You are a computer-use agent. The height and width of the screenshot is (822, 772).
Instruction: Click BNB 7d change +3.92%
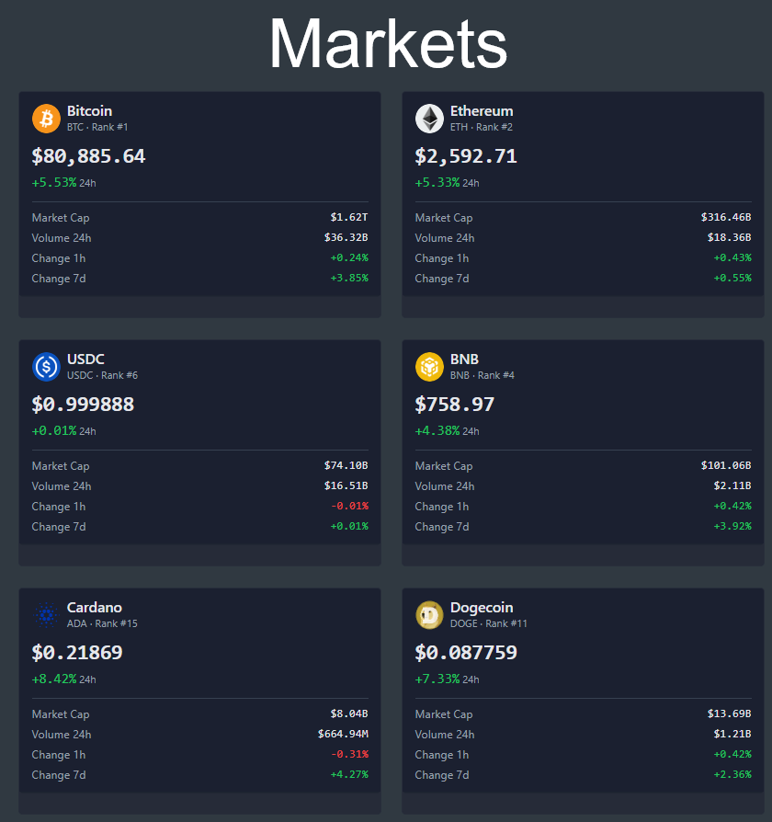click(732, 526)
